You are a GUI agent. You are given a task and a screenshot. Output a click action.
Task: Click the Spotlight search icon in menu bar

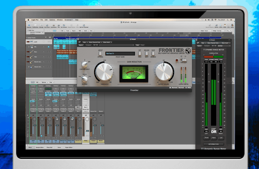coord(228,20)
